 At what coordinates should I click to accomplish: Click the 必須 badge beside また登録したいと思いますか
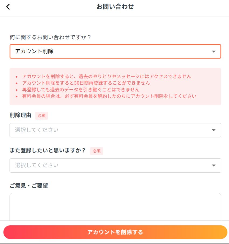tap(96, 151)
